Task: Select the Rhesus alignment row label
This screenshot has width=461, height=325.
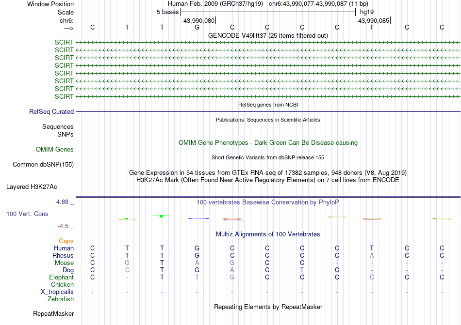Action: point(63,255)
